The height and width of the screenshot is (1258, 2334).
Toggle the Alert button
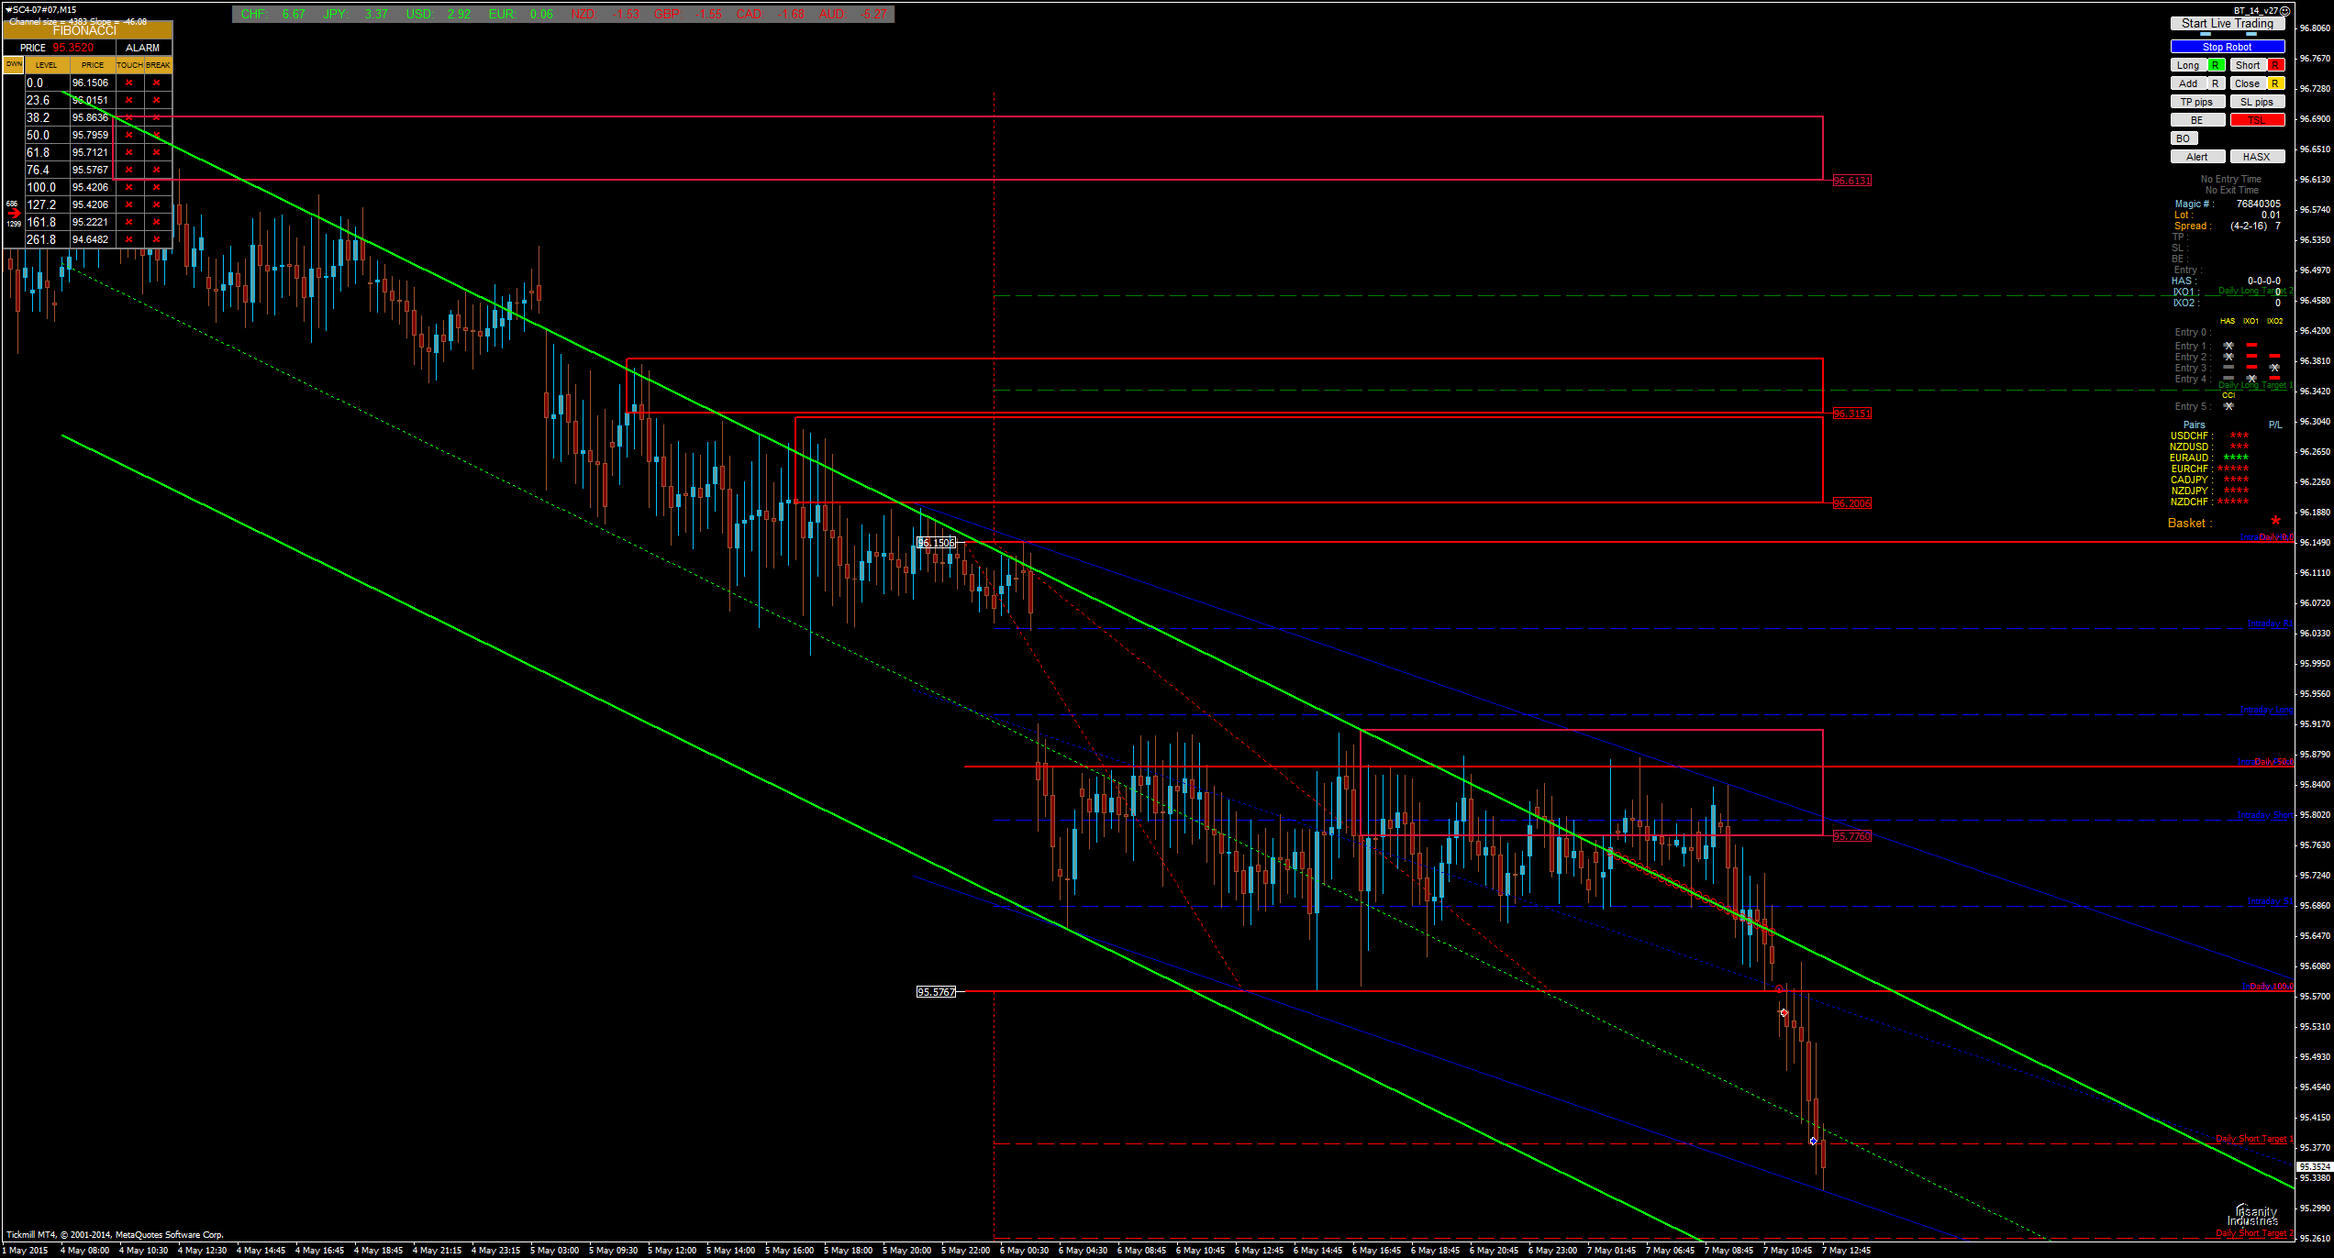coord(2197,157)
